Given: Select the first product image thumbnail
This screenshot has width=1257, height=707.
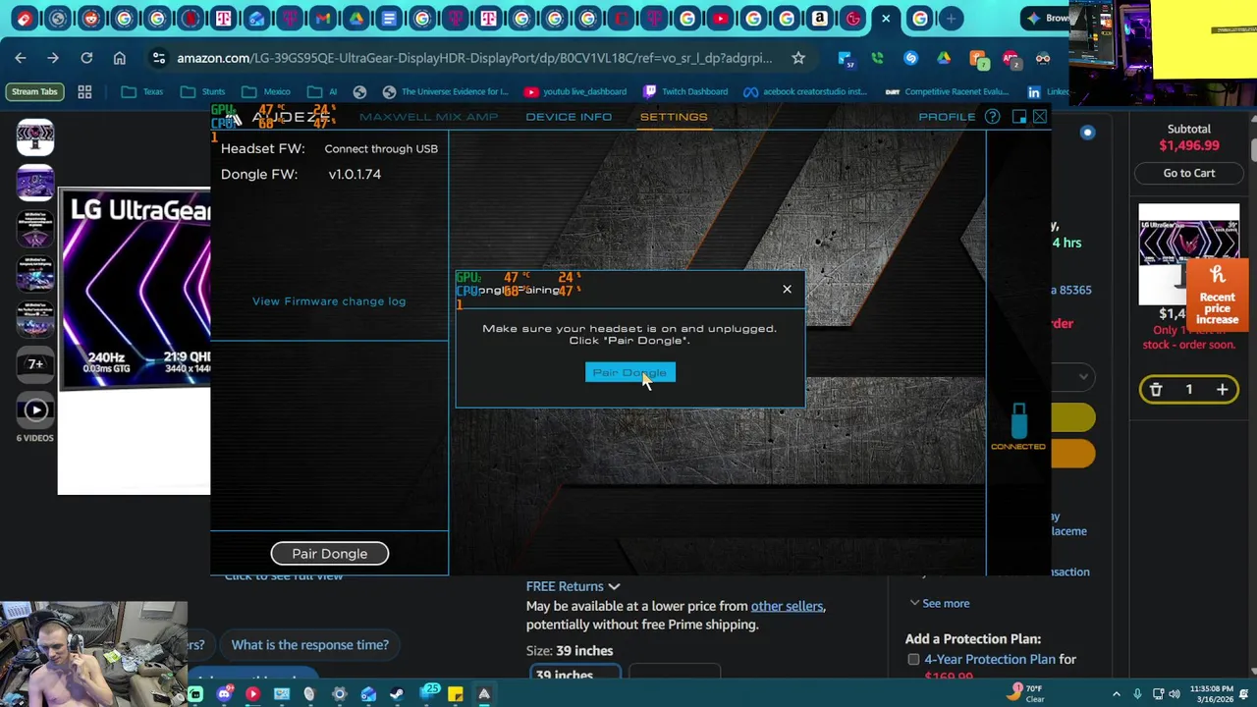Looking at the screenshot, I should tap(35, 137).
